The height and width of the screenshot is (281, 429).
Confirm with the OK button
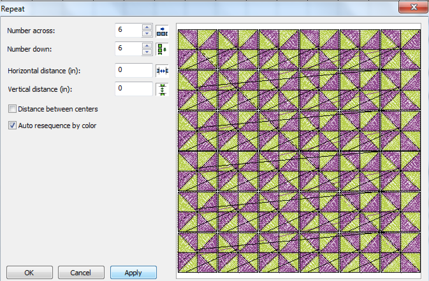29,273
